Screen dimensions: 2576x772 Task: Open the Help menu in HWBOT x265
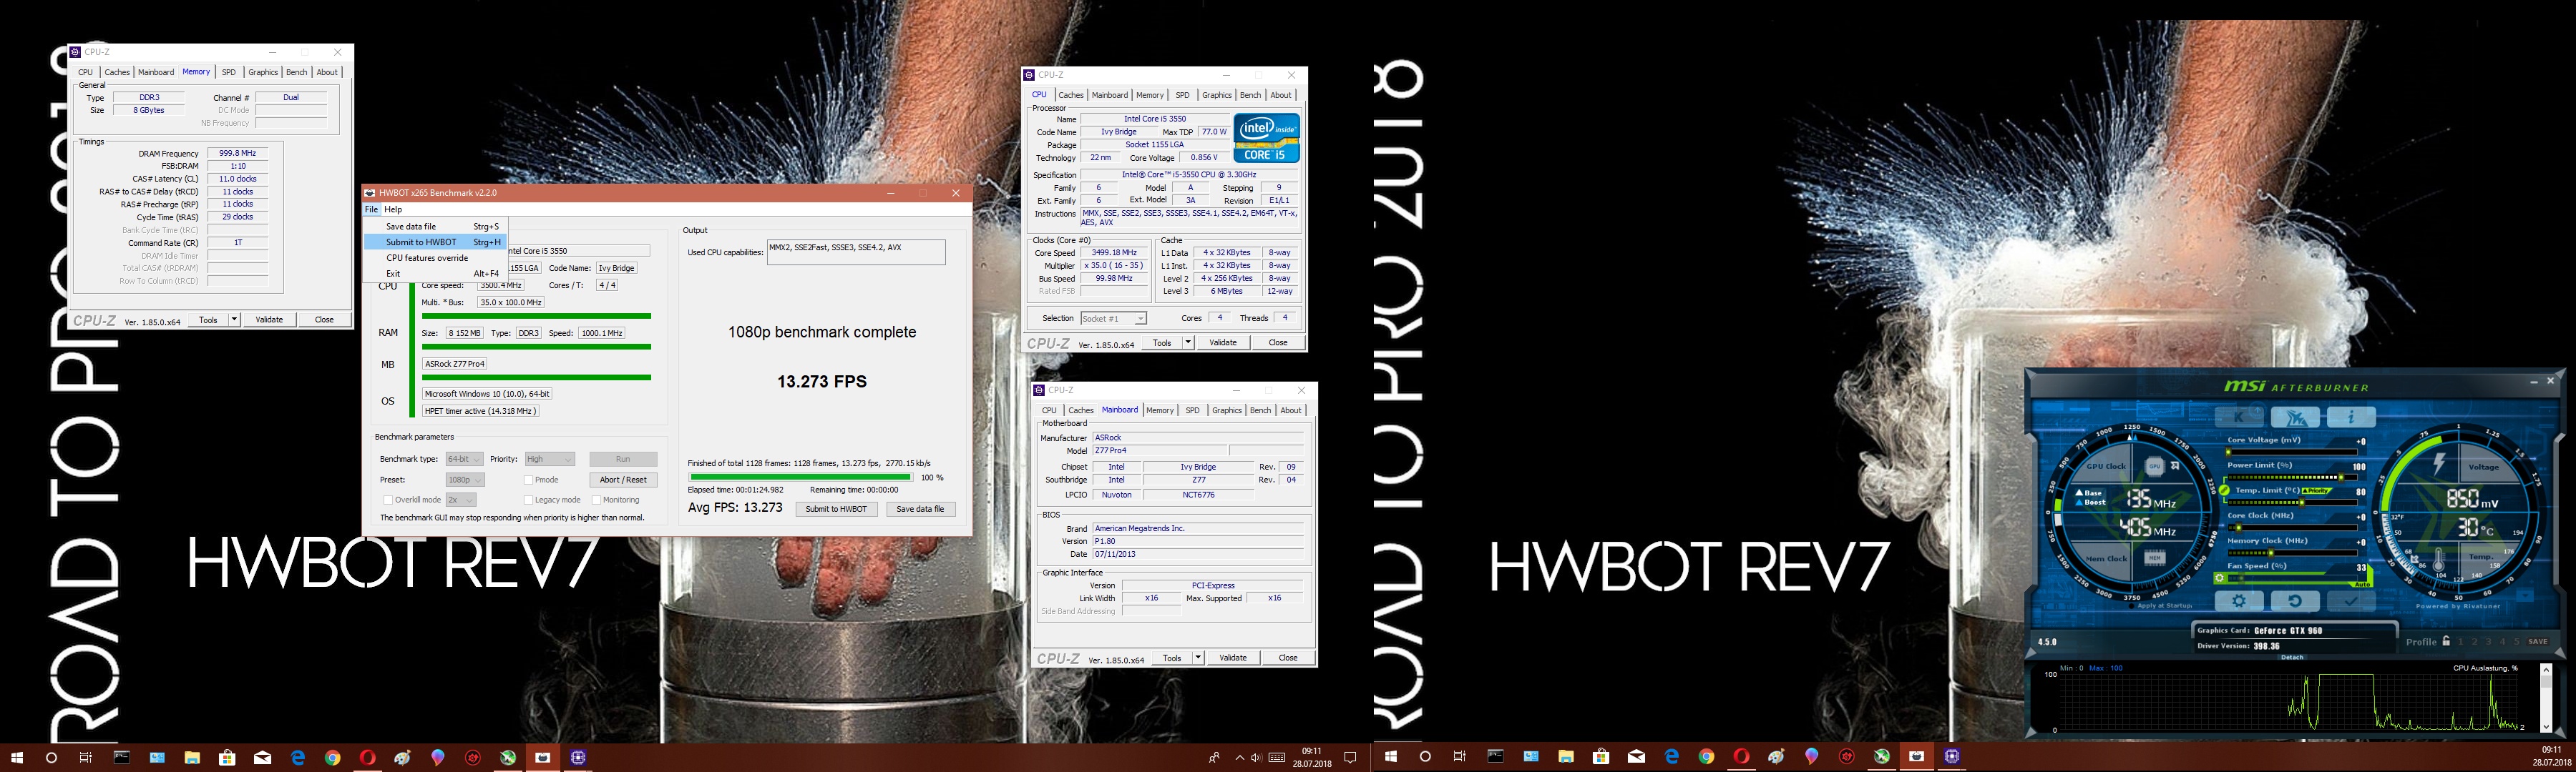click(x=393, y=209)
